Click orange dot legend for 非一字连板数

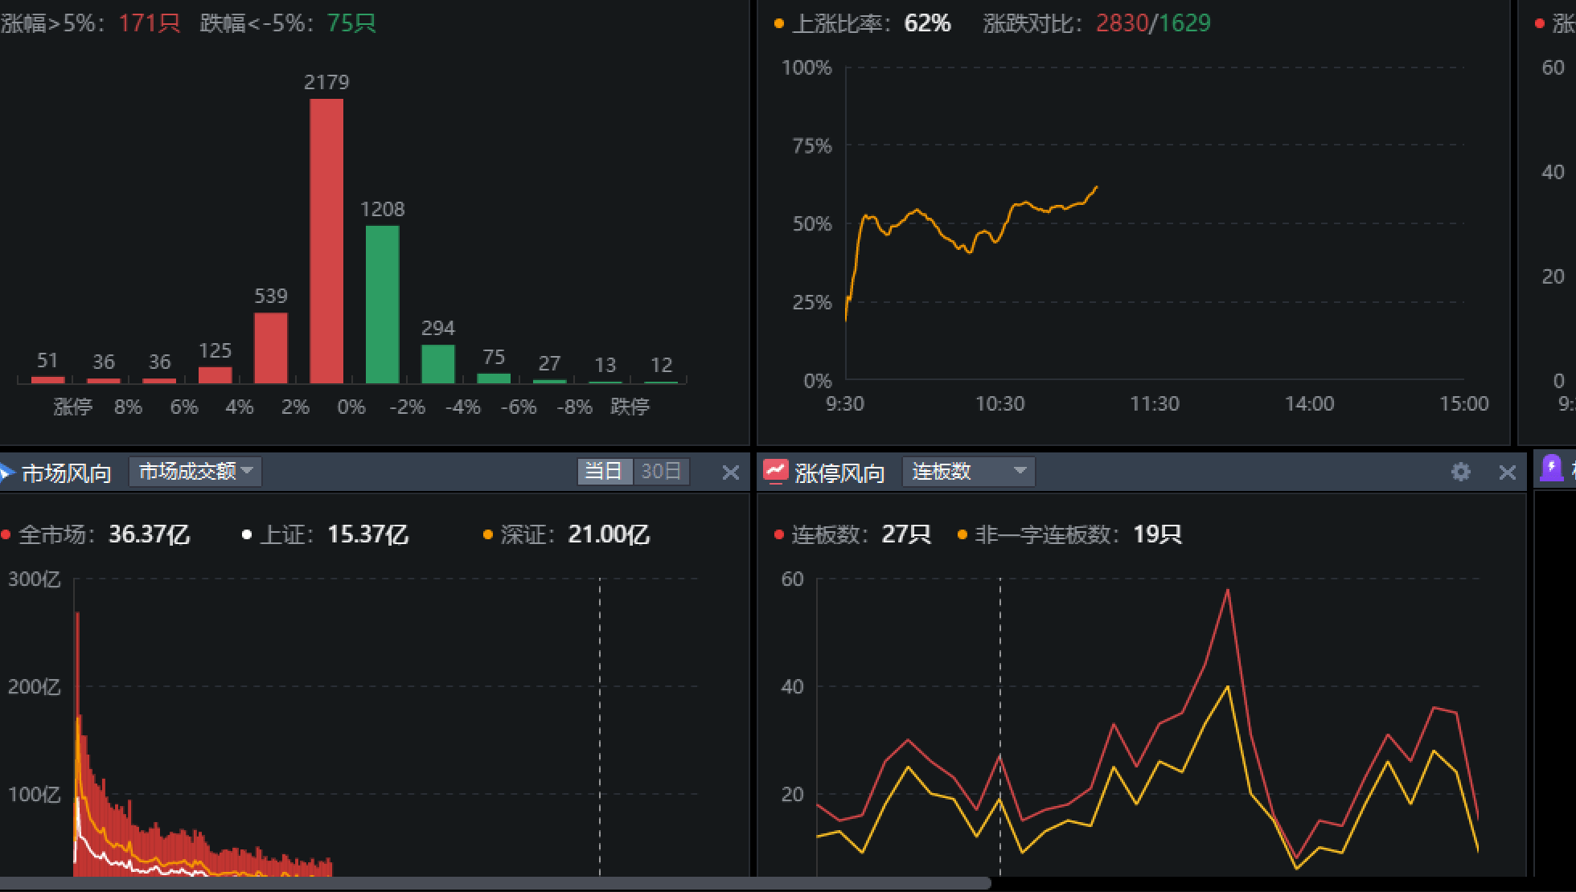pos(962,535)
